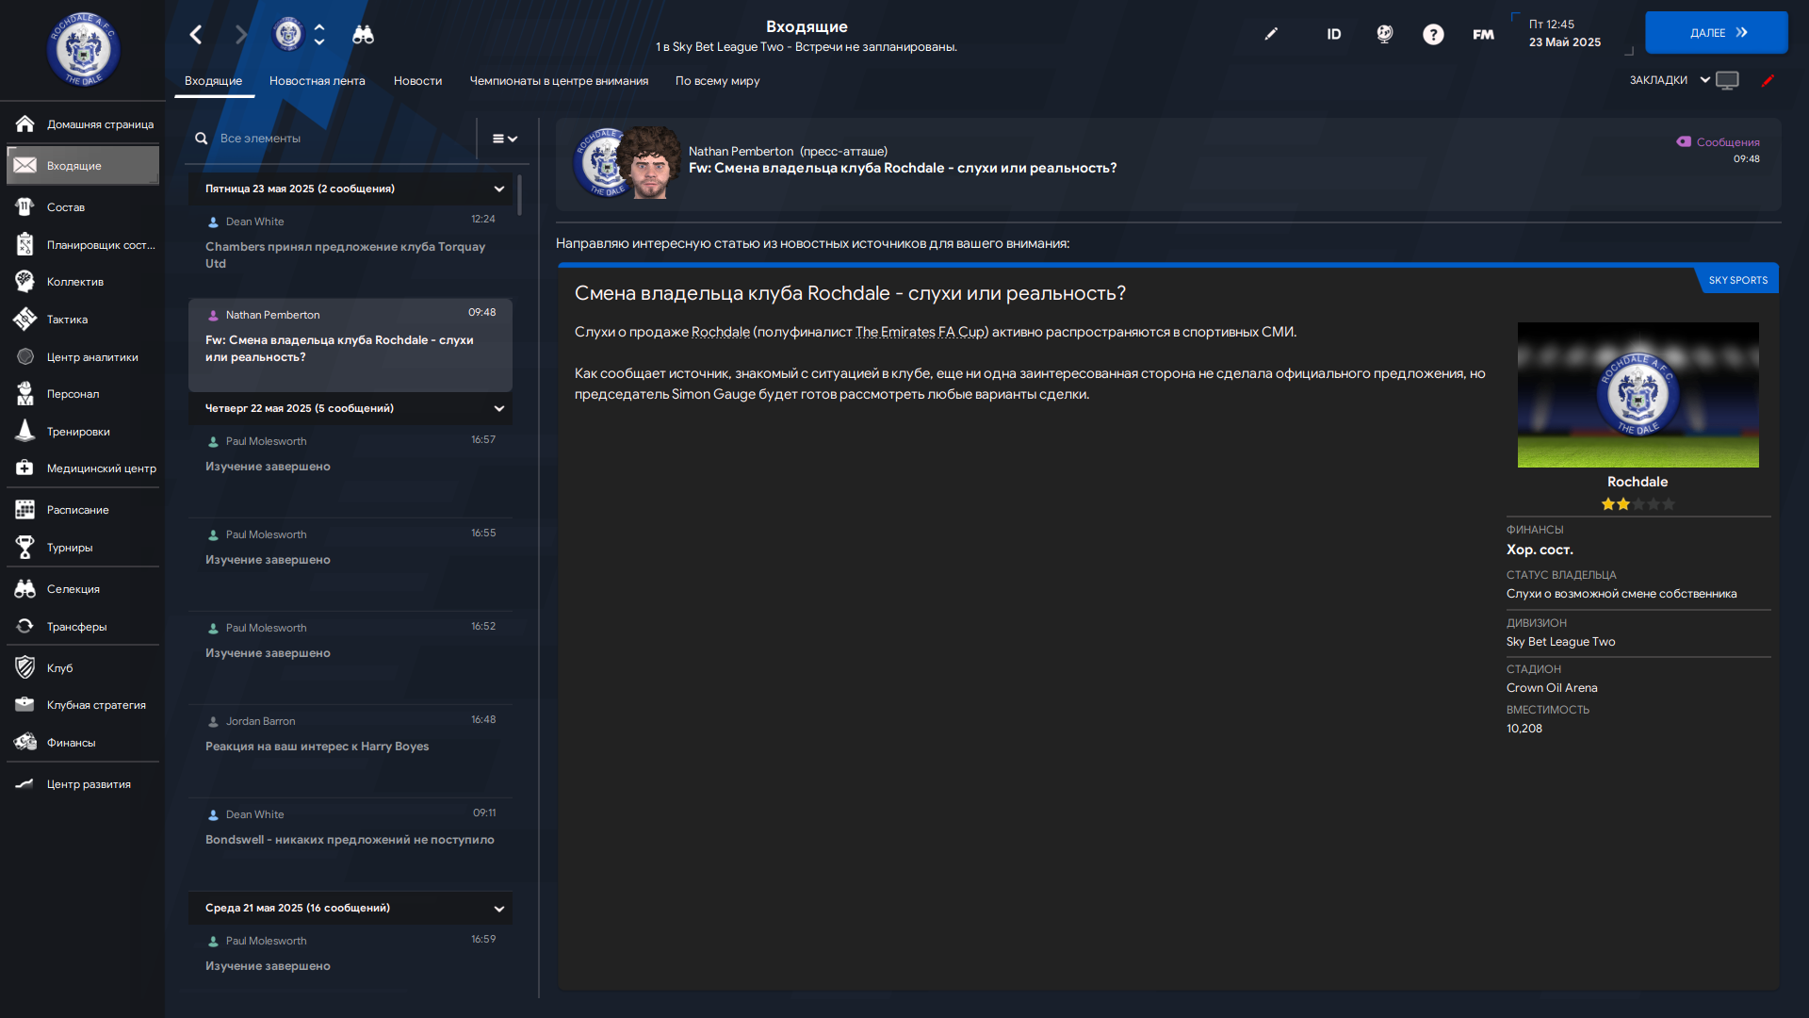Click the Все элементы search field
This screenshot has height=1018, width=1809.
[x=332, y=139]
